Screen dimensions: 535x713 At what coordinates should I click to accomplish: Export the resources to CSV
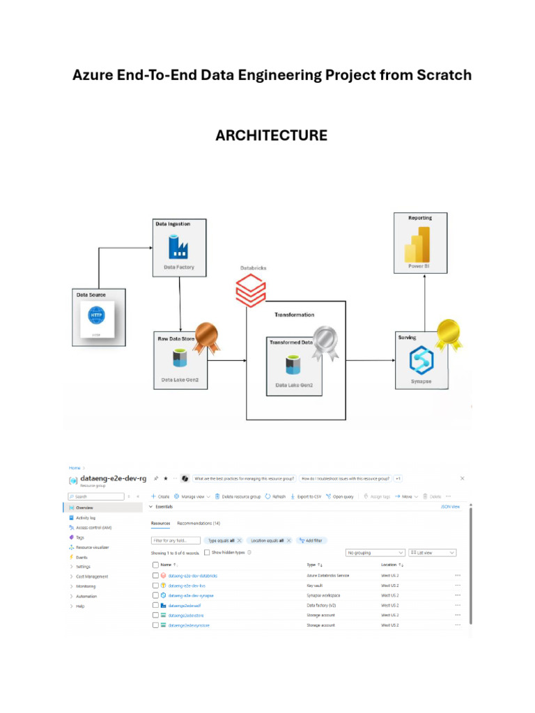coord(306,496)
